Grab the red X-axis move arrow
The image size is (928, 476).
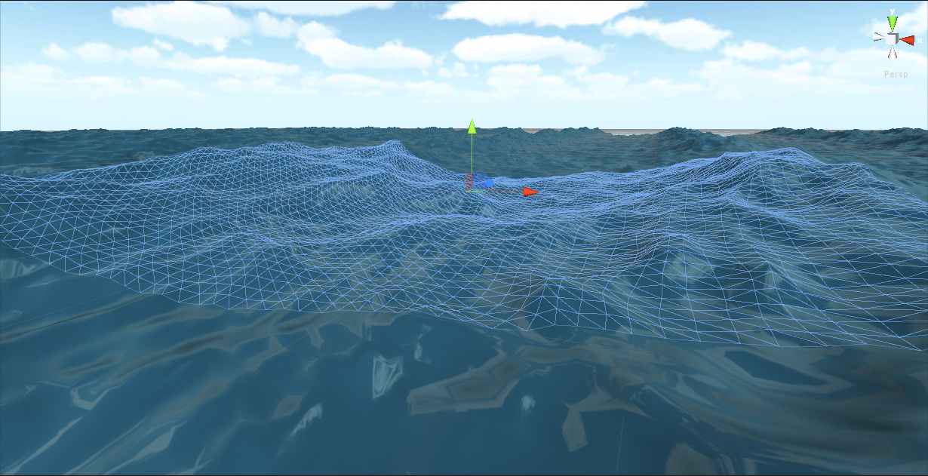click(530, 192)
